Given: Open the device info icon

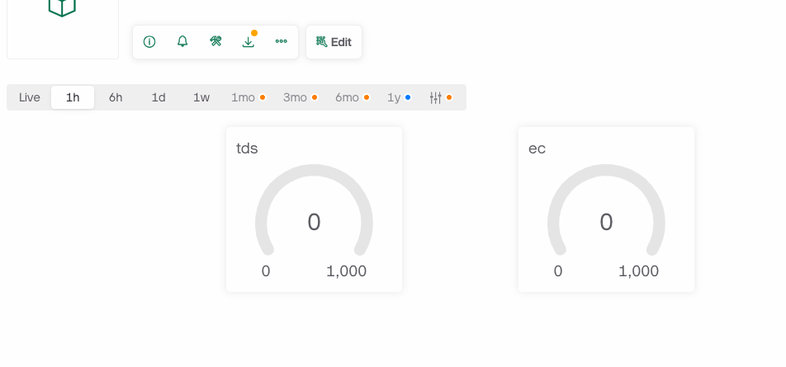Looking at the screenshot, I should [x=149, y=42].
